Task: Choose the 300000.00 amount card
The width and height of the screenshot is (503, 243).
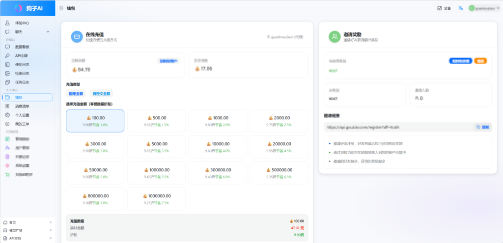Action: point(218,173)
